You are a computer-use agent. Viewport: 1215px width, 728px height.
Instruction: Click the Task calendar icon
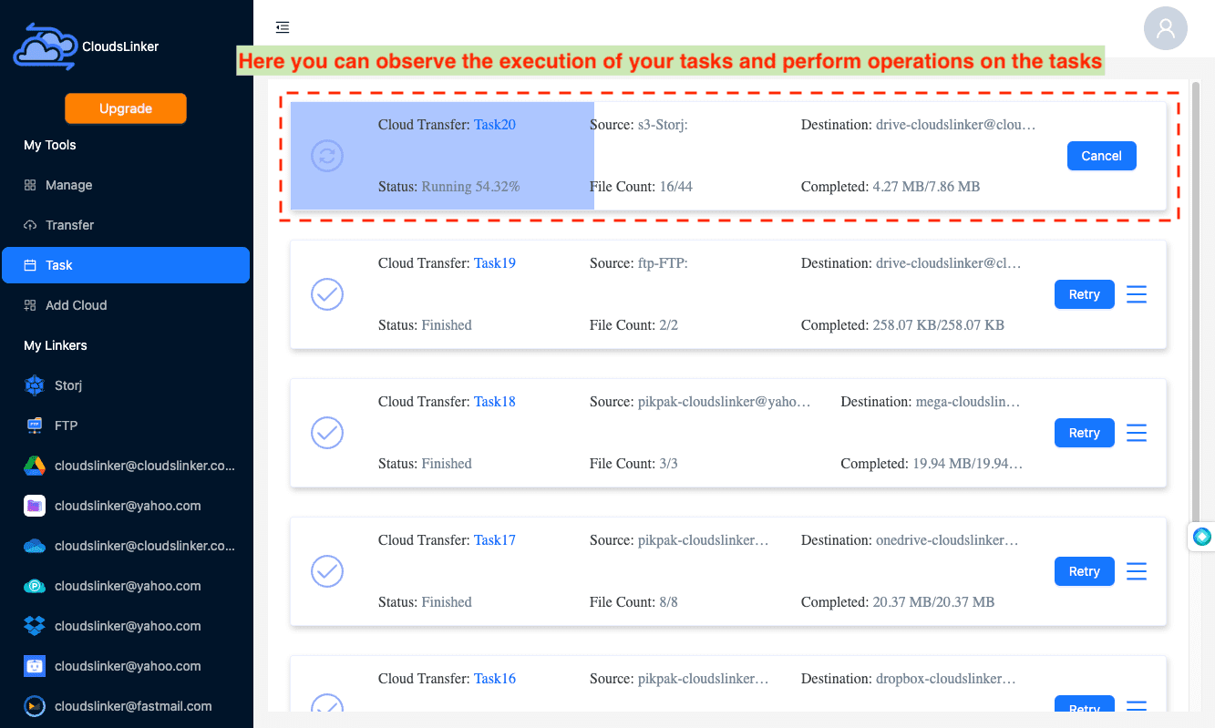click(x=29, y=265)
